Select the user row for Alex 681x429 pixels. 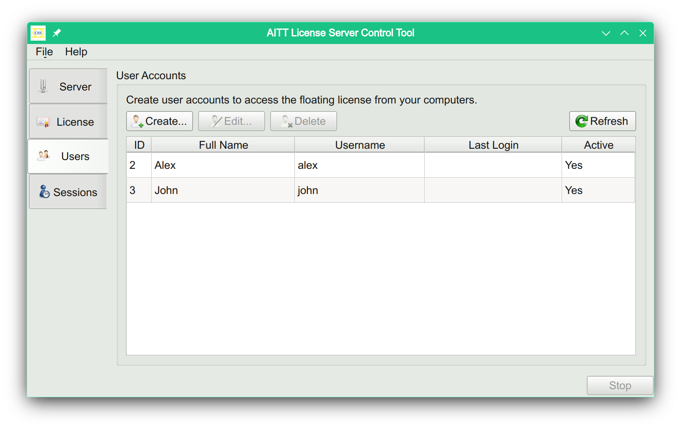coord(251,165)
